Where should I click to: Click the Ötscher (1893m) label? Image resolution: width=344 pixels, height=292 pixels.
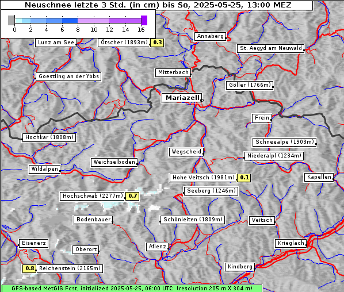click(x=124, y=43)
